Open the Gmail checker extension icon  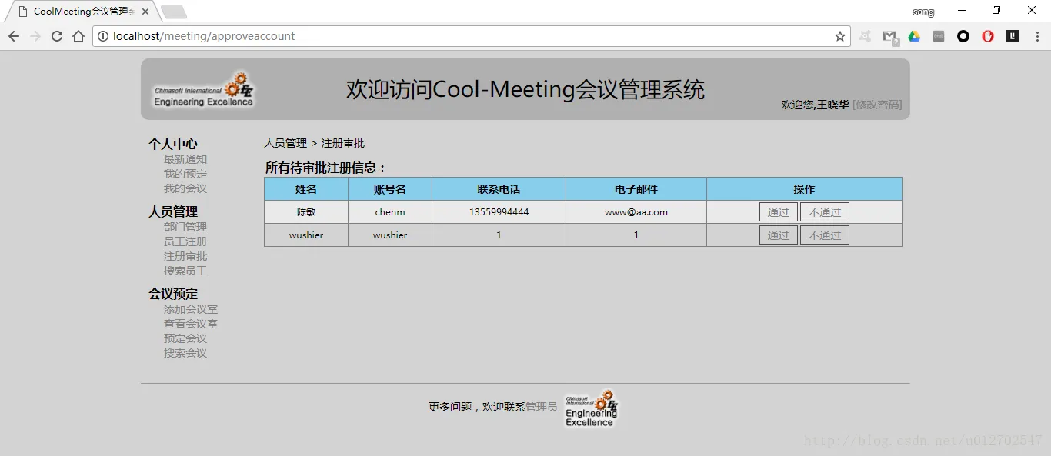[889, 36]
